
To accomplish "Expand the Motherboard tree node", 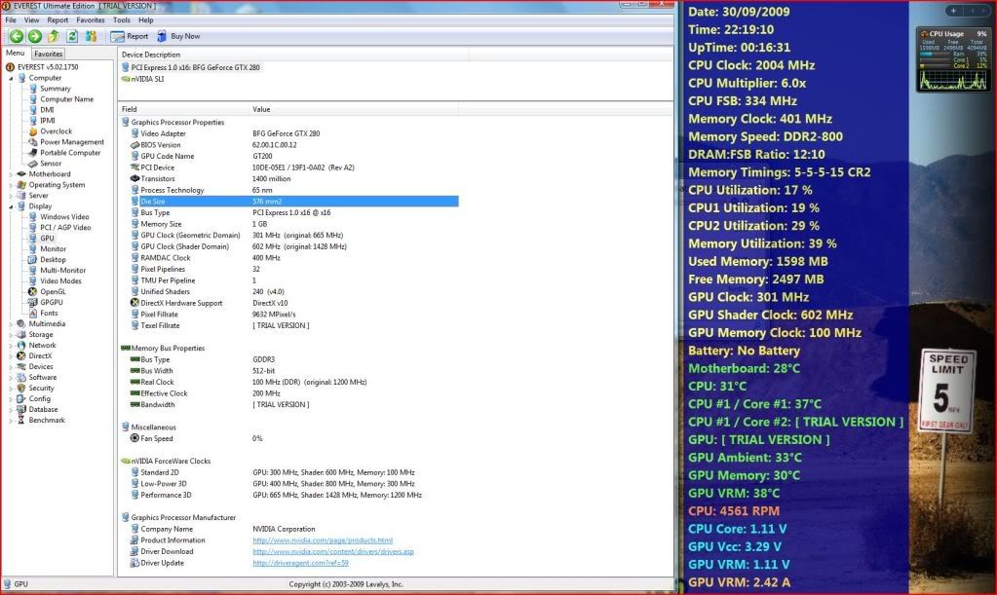I will click(11, 174).
